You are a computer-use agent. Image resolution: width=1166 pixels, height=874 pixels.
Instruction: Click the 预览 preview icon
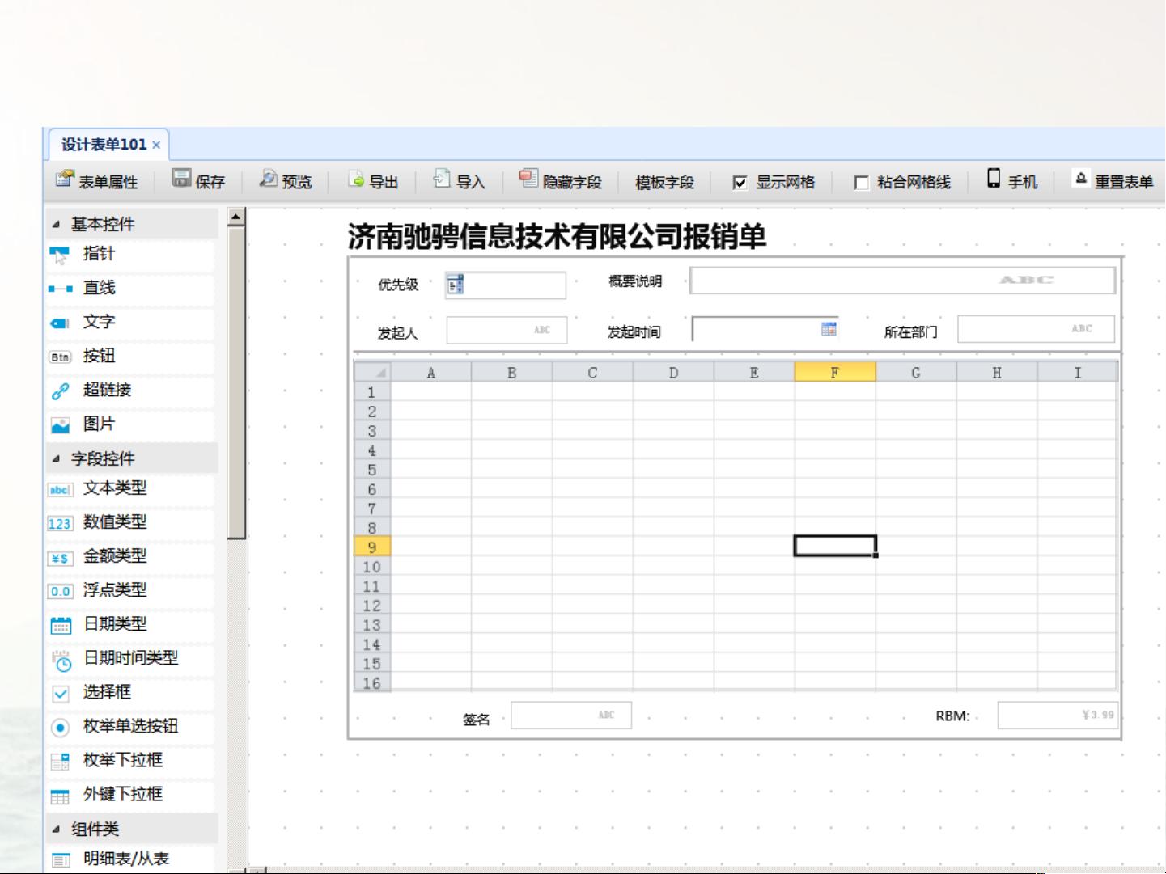tap(268, 179)
